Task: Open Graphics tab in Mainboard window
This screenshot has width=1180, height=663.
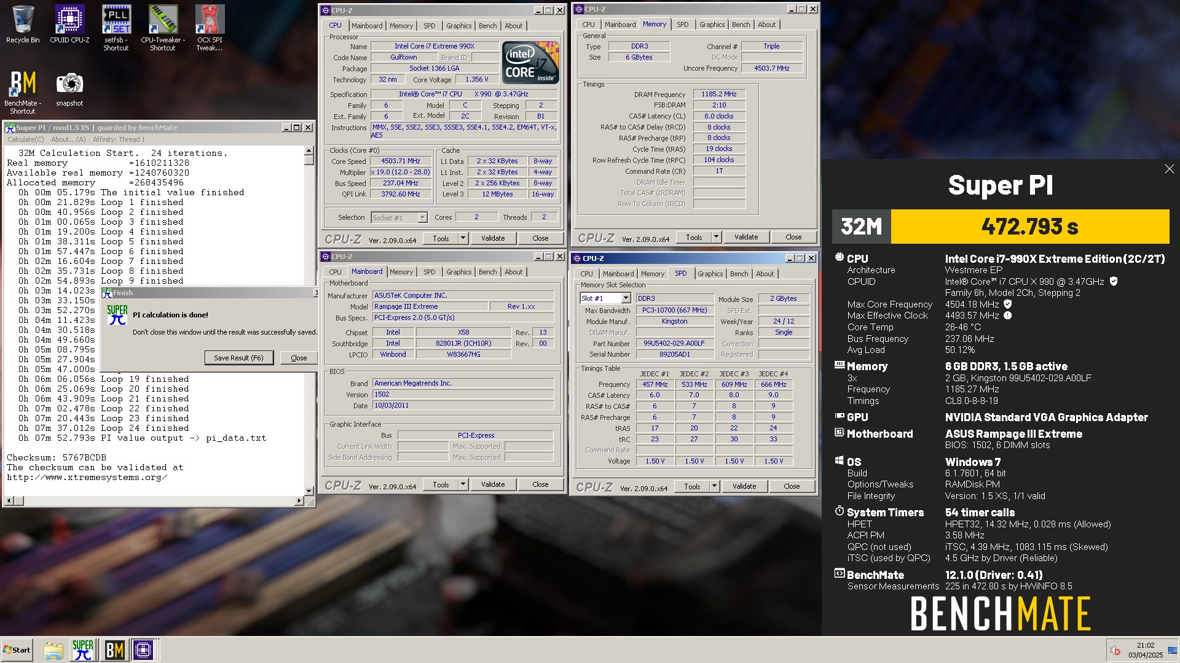Action: 458,272
